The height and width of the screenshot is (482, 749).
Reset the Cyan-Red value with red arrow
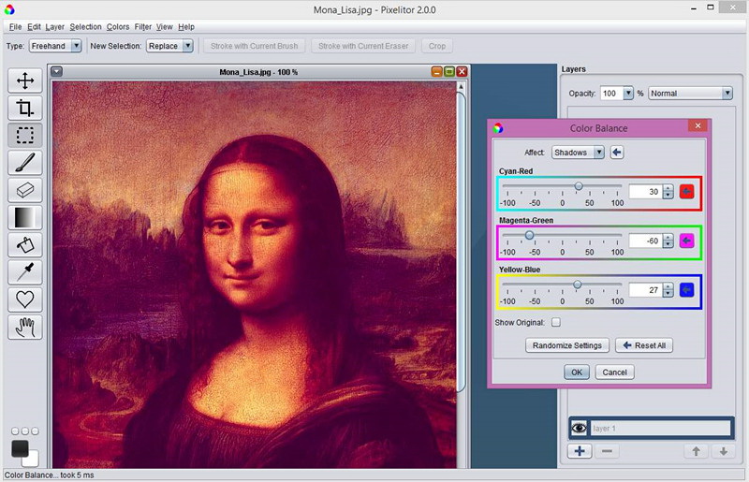(x=687, y=192)
